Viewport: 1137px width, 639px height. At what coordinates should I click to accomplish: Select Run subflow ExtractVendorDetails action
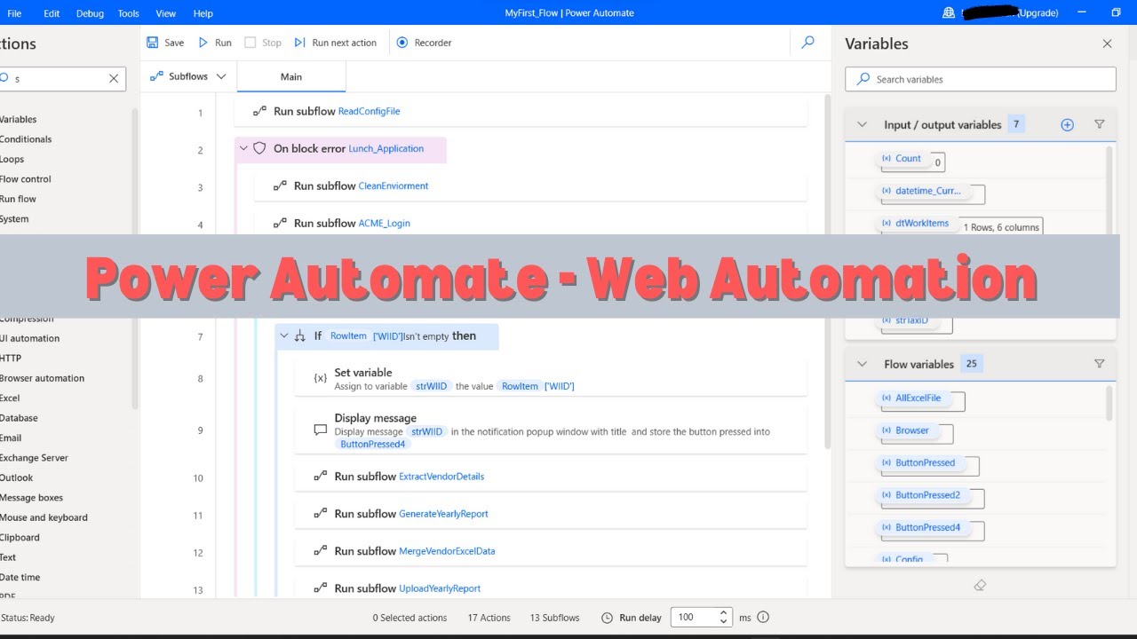(x=551, y=477)
